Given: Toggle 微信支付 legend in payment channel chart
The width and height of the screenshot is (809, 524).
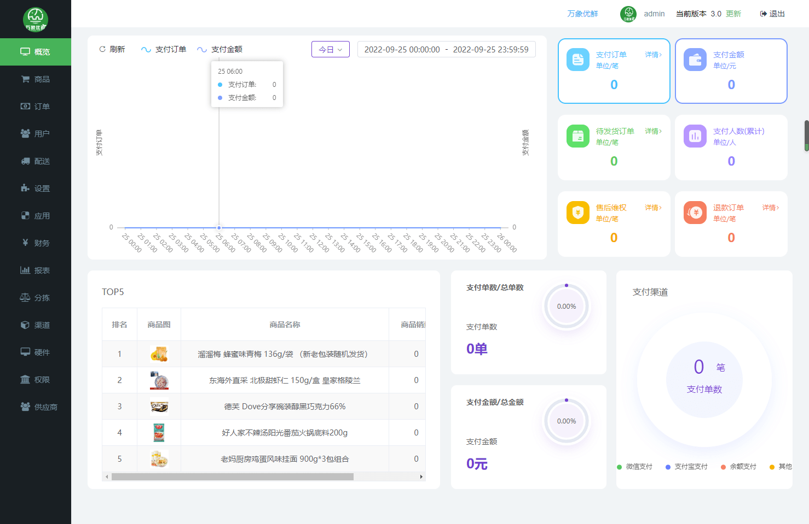Looking at the screenshot, I should point(635,467).
